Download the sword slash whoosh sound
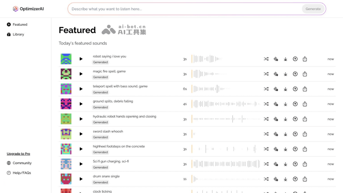 click(286, 134)
